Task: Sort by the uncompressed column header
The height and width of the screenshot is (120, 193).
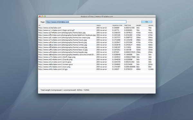Action: (x=151, y=25)
